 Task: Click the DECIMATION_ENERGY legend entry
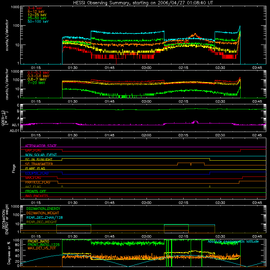43,209
